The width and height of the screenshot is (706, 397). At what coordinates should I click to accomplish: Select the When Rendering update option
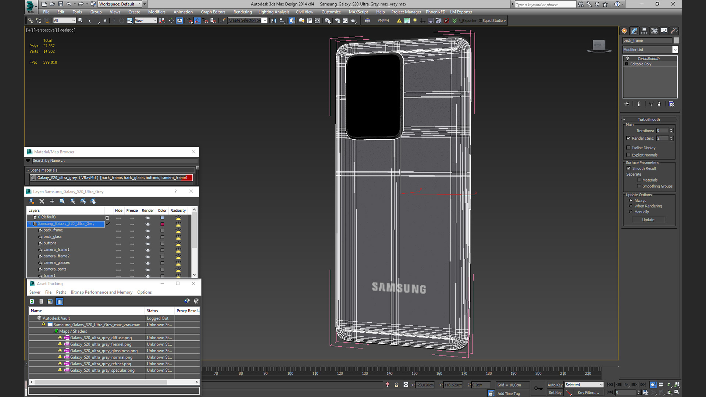click(631, 206)
